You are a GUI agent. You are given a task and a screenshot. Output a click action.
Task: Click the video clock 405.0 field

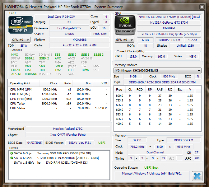click(x=192, y=56)
